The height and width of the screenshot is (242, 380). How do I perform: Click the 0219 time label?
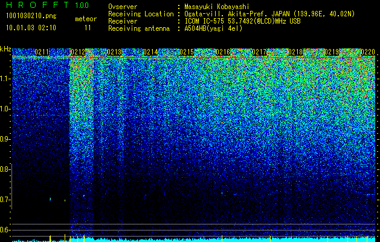tap(332, 52)
